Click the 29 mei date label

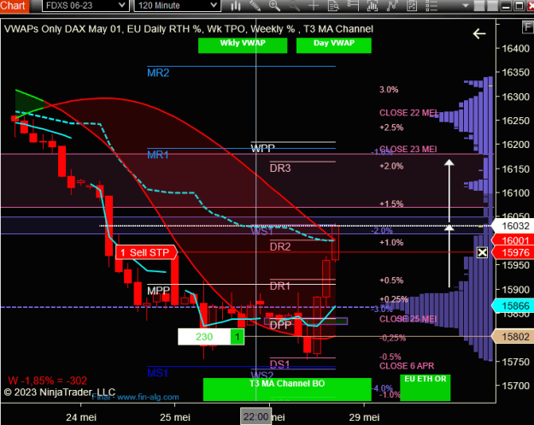pos(364,417)
